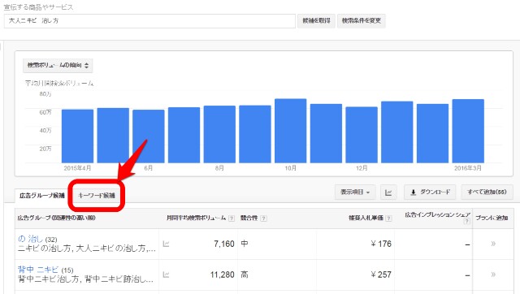Click help icon under 広告インプレッション シェア
The width and height of the screenshot is (520, 294).
[x=467, y=222]
